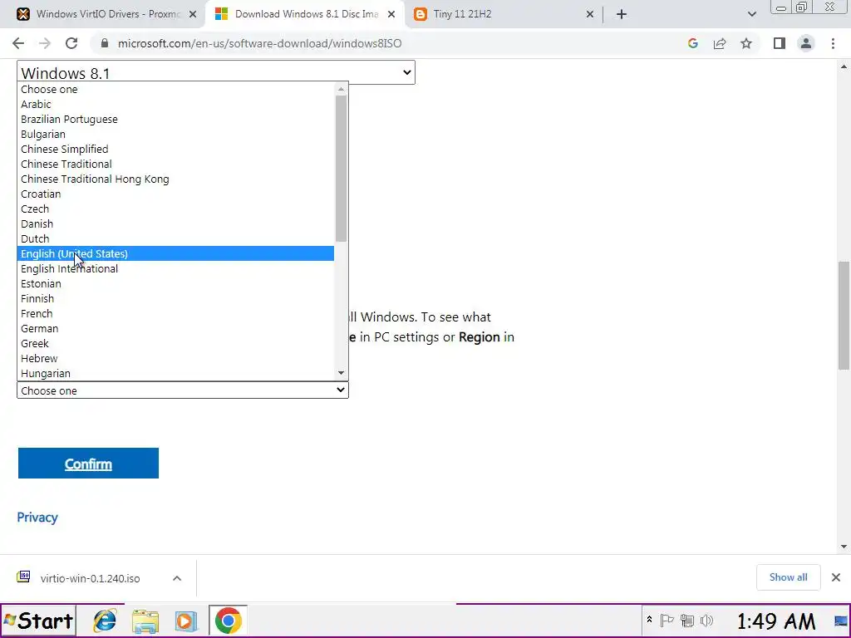Open the Action Center flag icon
851x638 pixels.
(x=667, y=620)
